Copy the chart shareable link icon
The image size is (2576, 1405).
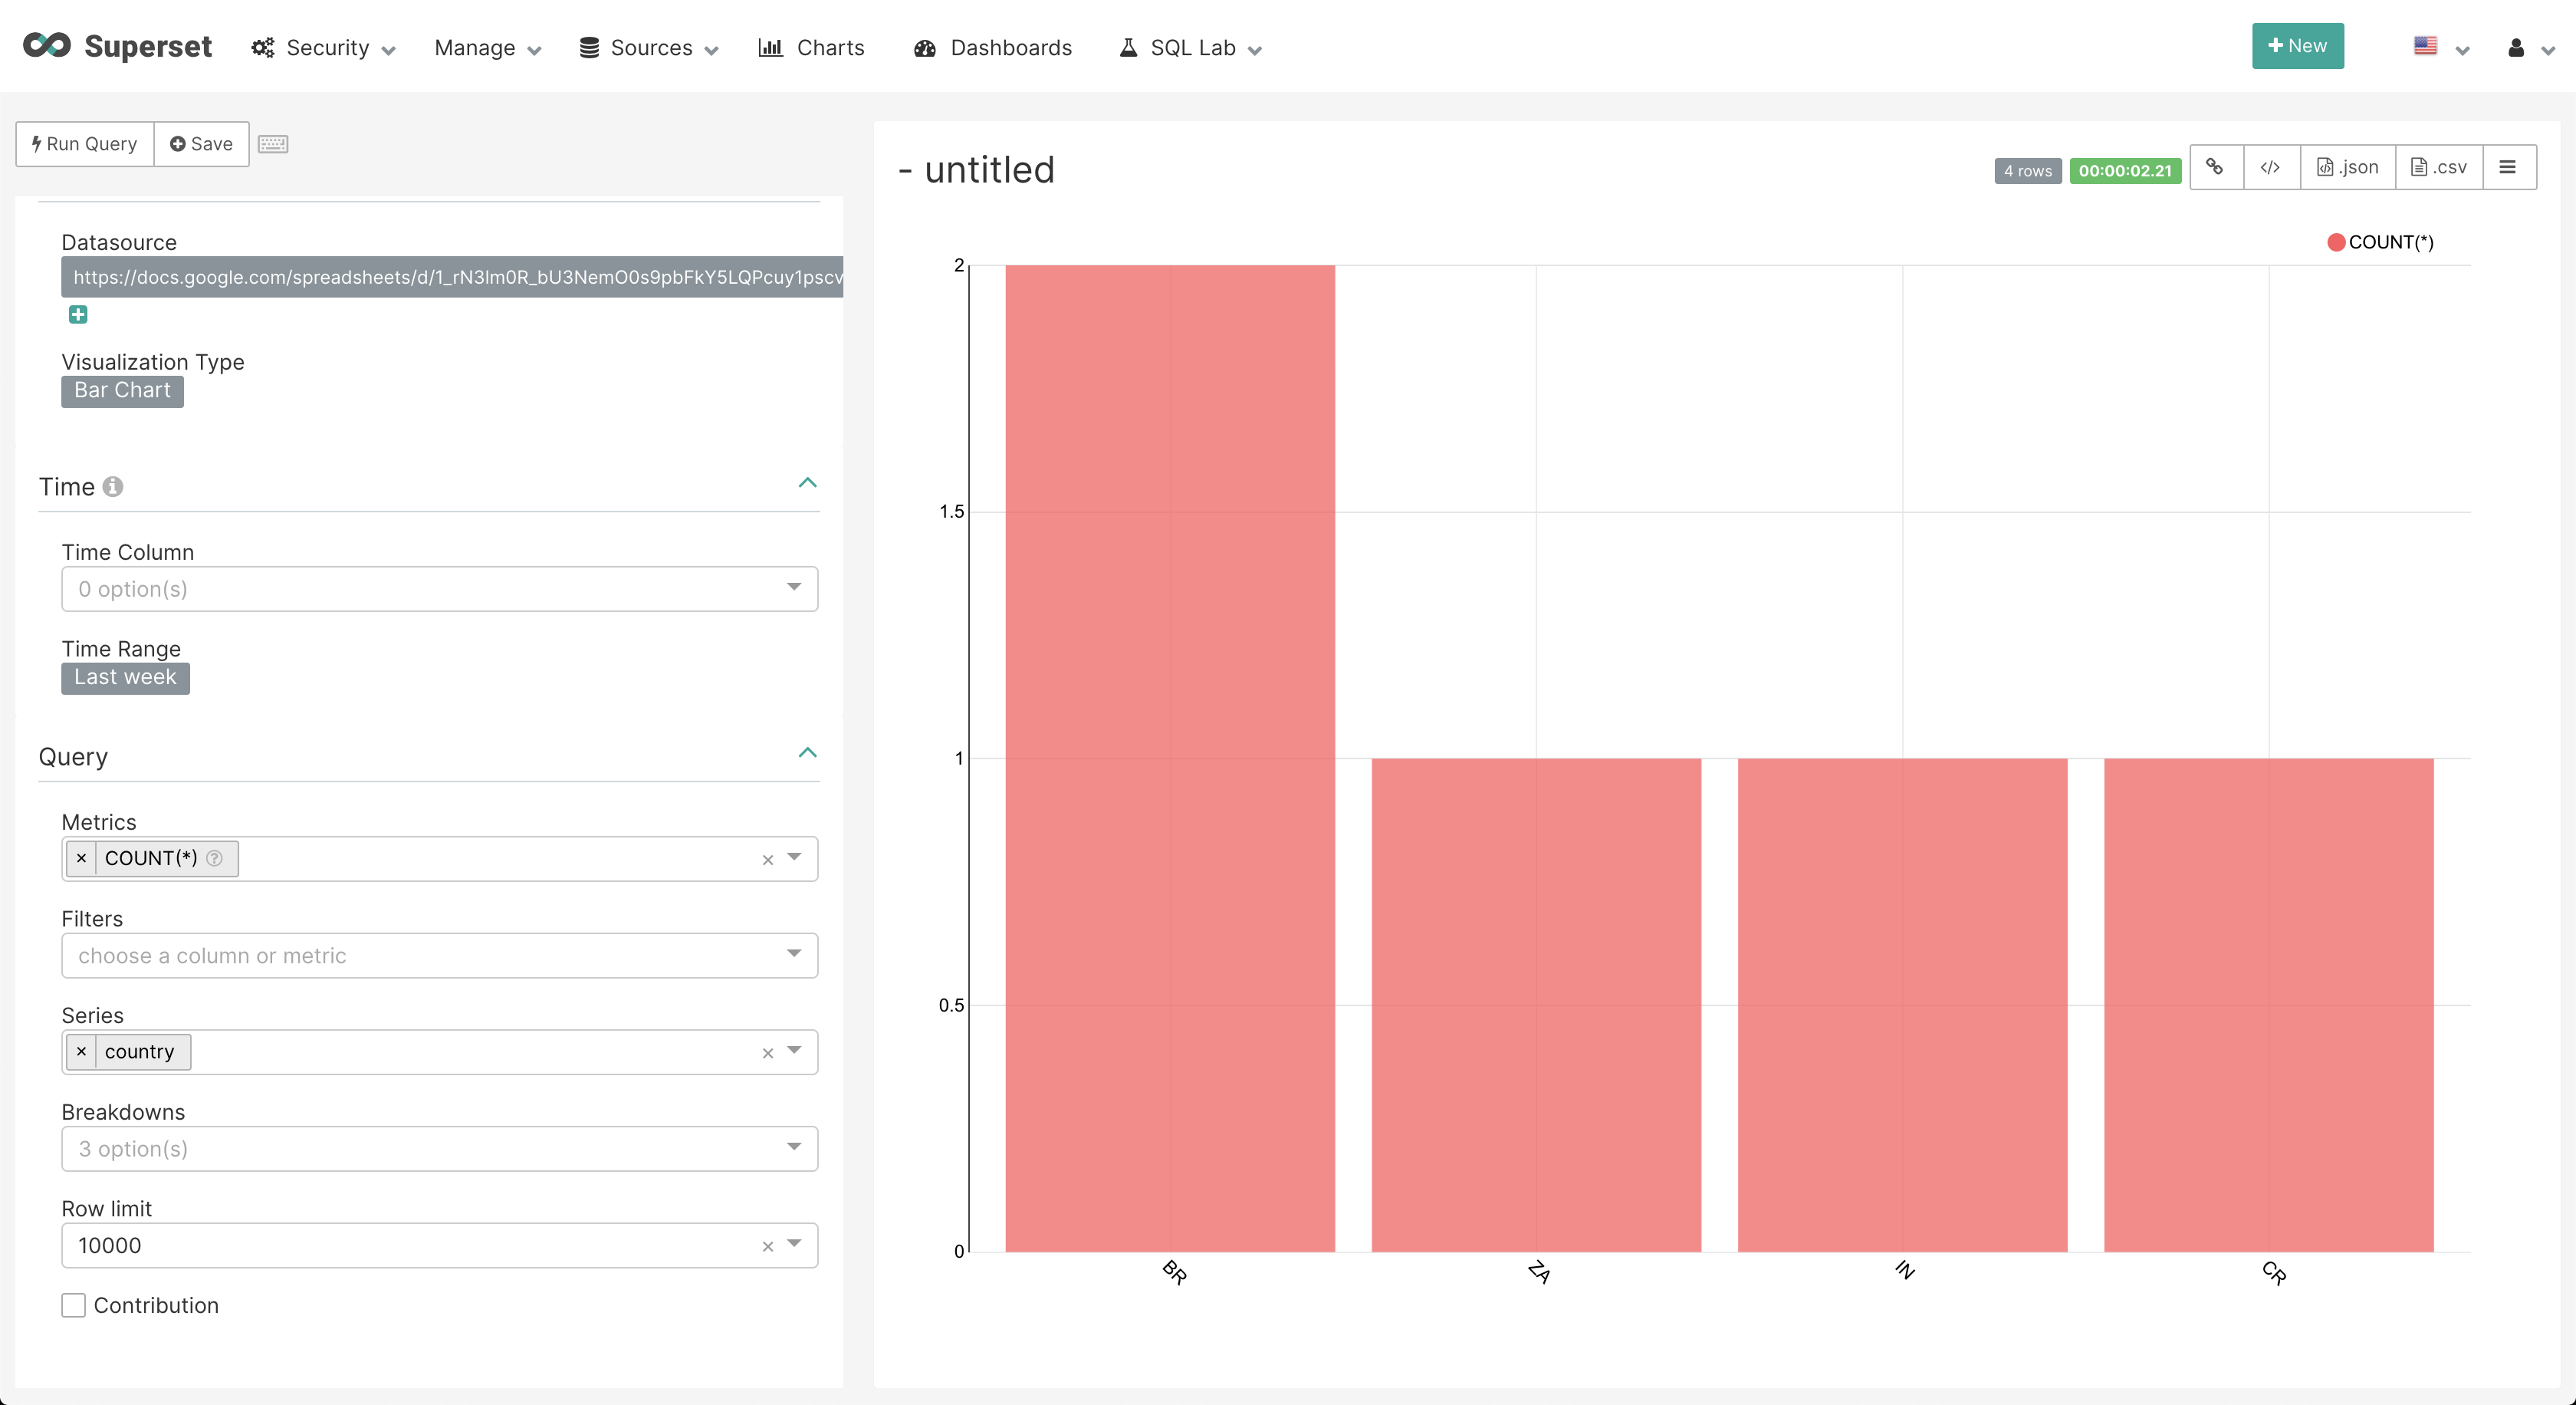pyautogui.click(x=2215, y=167)
